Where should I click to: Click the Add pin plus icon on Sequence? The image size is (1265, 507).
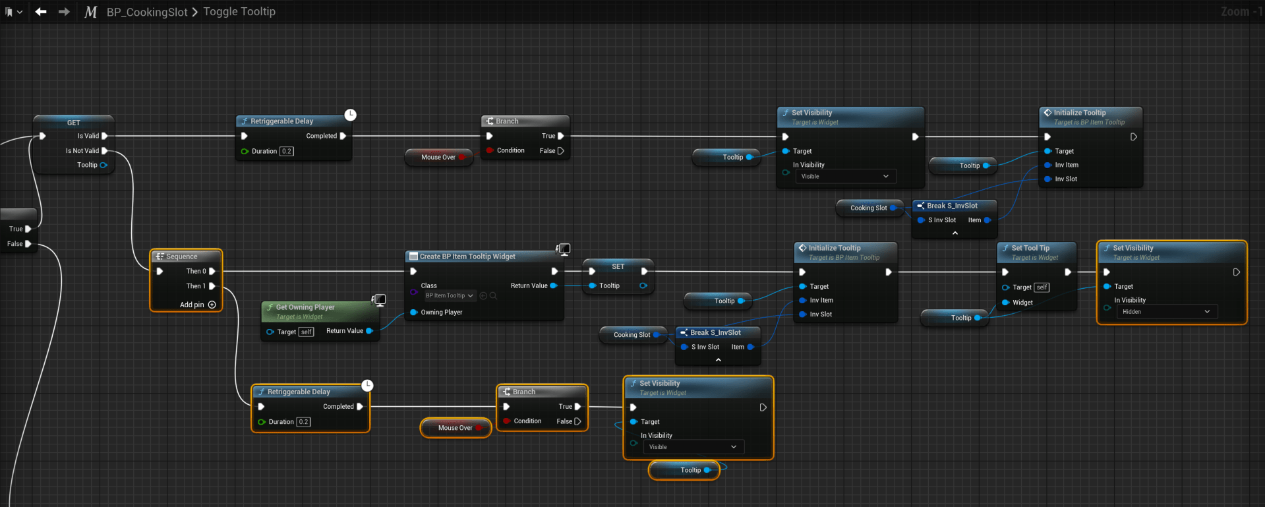pyautogui.click(x=212, y=305)
